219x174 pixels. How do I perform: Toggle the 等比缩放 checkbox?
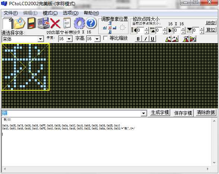click(x=105, y=38)
